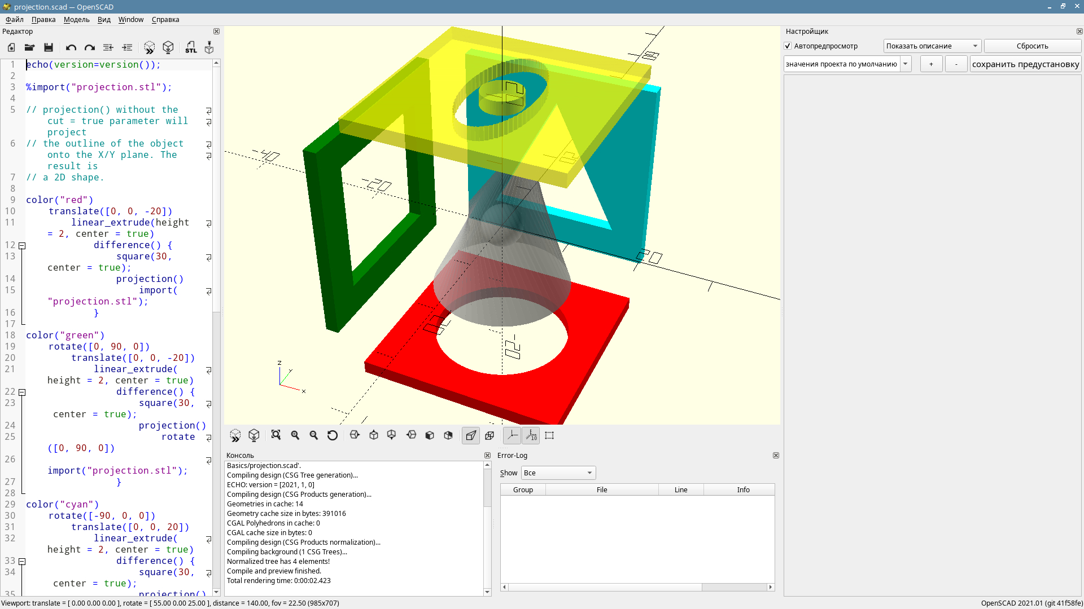Click the Info column header in Error-Log

(x=743, y=490)
